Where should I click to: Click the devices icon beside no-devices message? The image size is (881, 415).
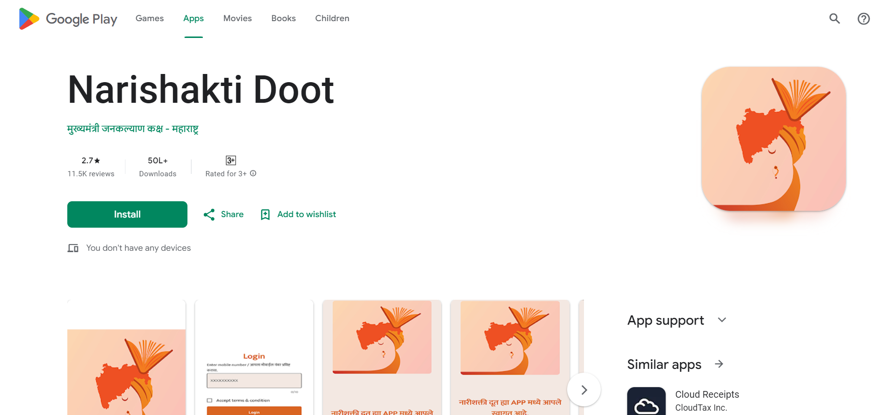point(73,248)
